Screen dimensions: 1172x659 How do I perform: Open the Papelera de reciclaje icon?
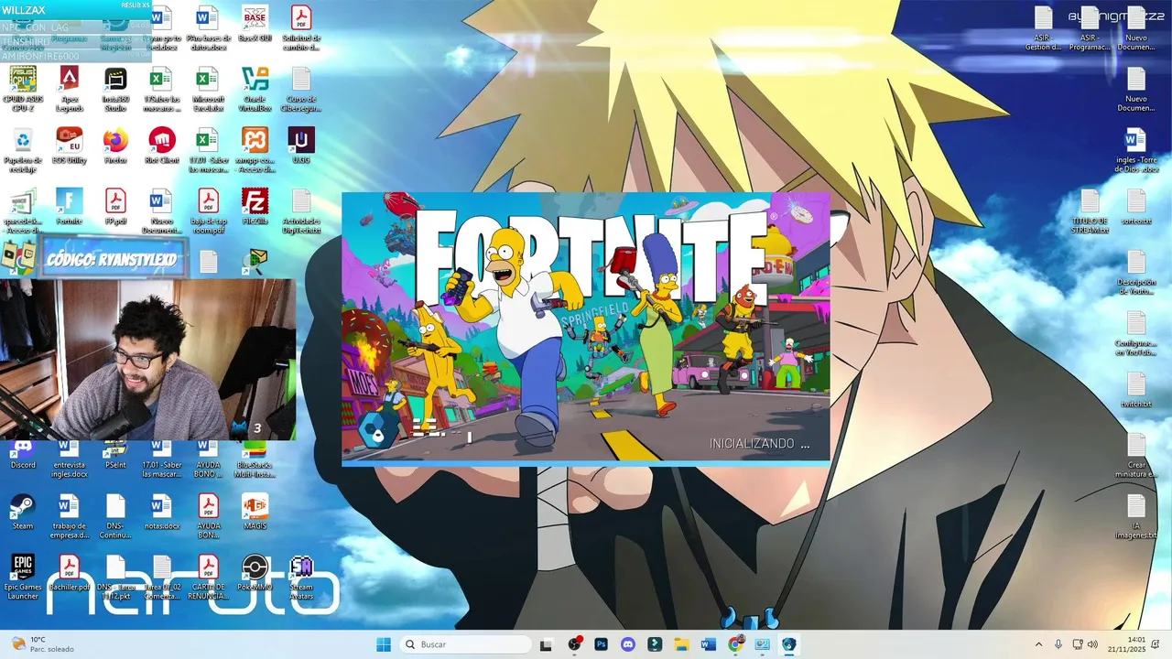tap(23, 150)
